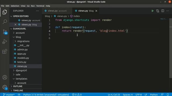Open tests.py file
Viewport: 172px width, 96px height.
pyautogui.click(x=26, y=62)
